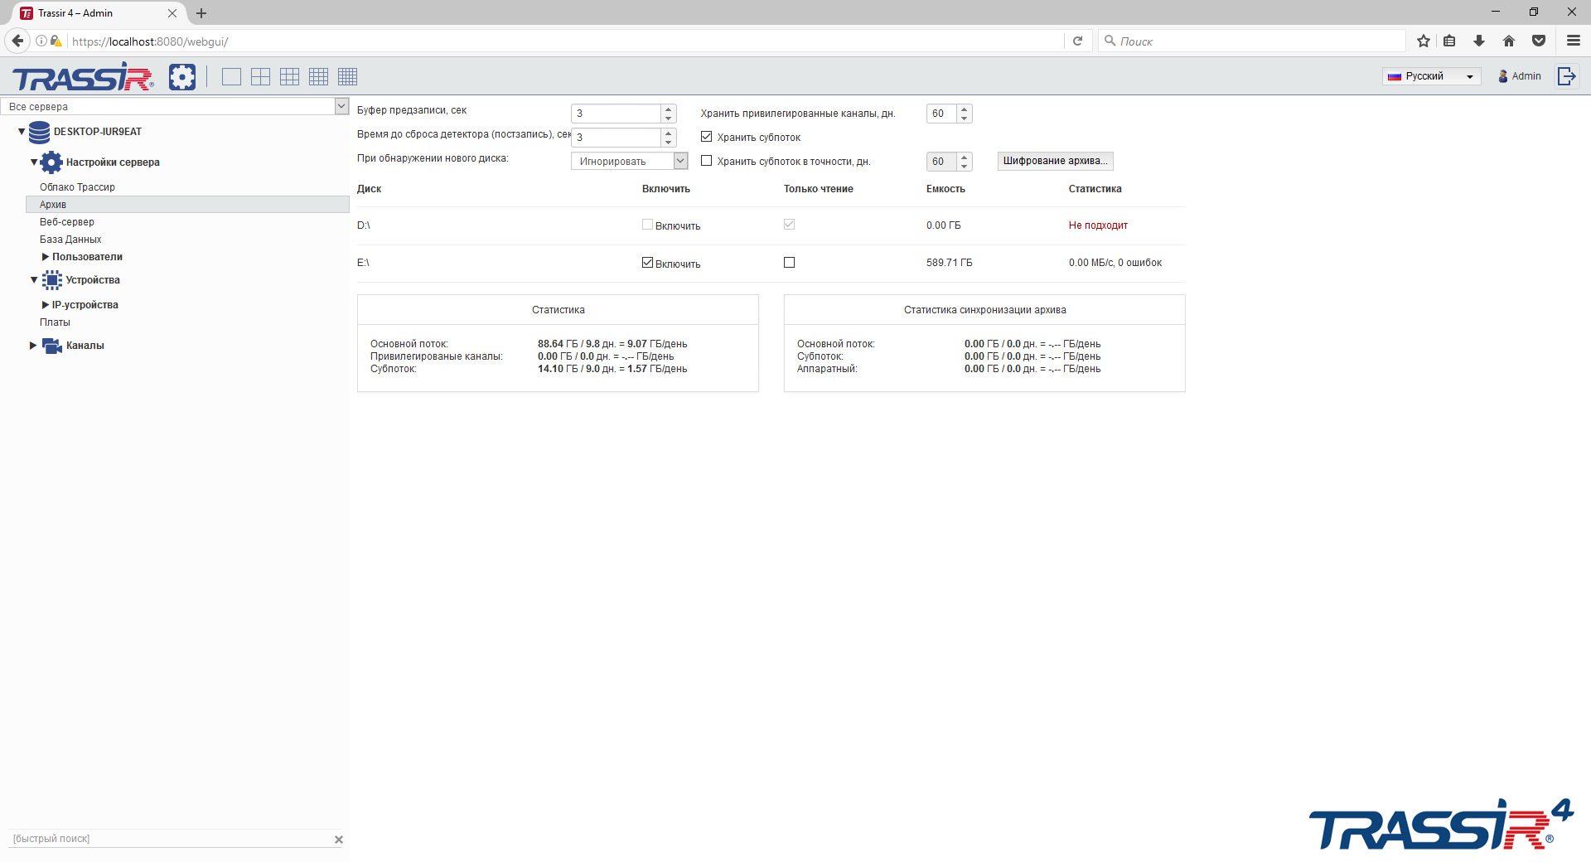The image size is (1591, 862).
Task: Select the single-view layout icon
Action: [x=231, y=76]
